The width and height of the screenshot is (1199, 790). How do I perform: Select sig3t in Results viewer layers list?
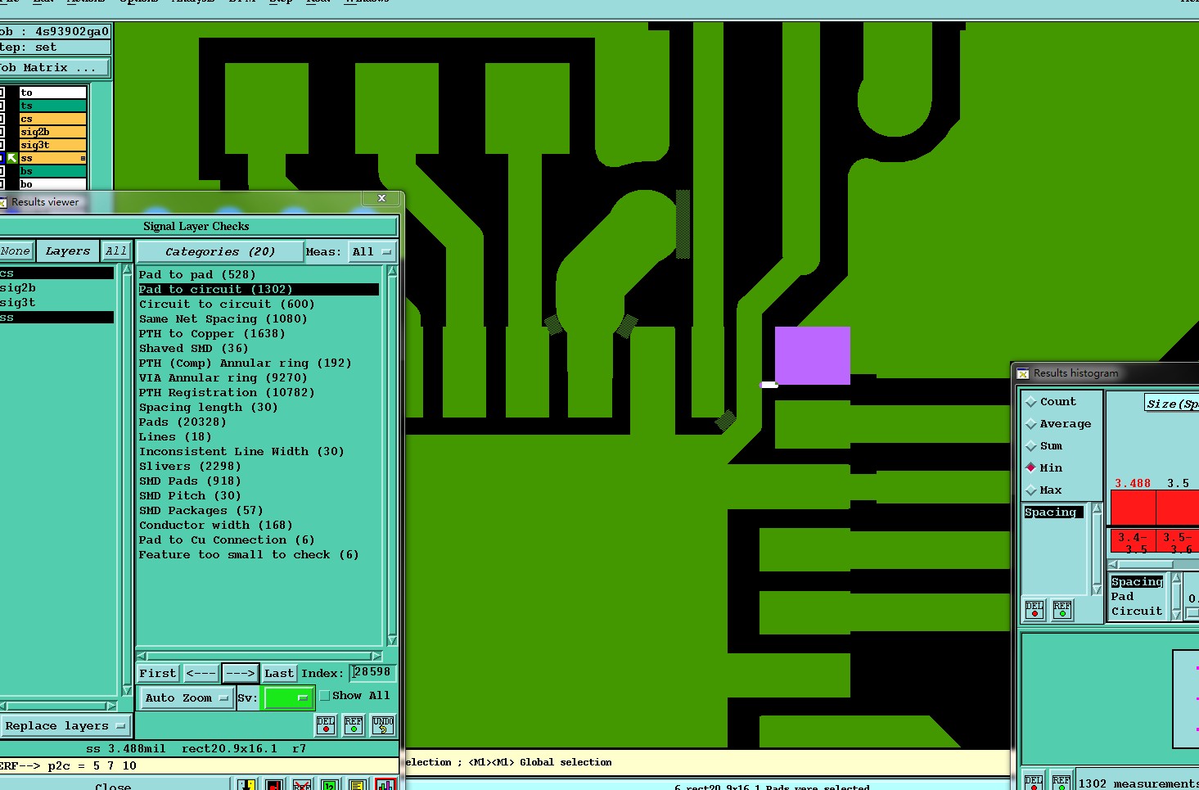point(56,303)
